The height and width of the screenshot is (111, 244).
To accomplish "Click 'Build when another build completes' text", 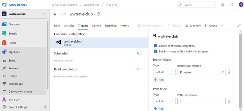I will click(71, 77).
